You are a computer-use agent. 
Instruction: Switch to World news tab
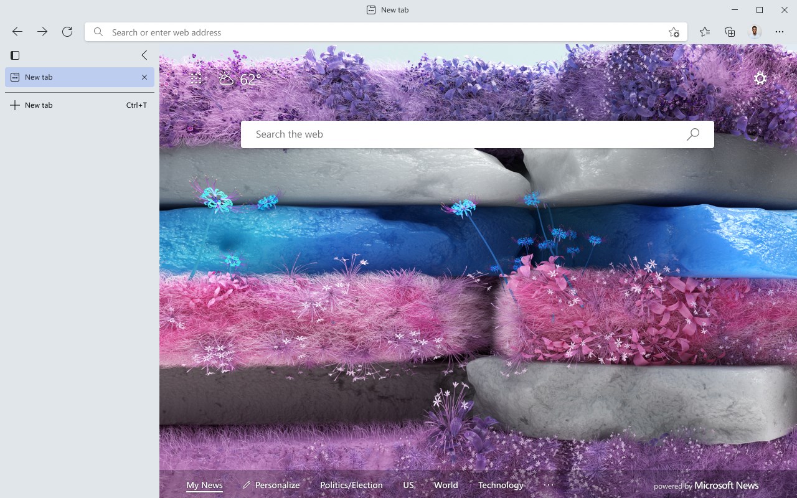(x=446, y=486)
